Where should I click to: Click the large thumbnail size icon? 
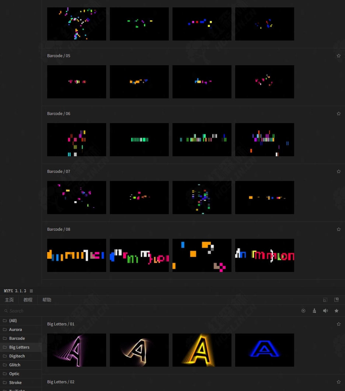[336, 300]
